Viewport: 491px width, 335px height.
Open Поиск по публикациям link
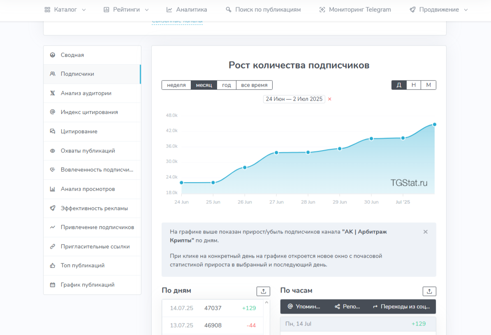(263, 9)
